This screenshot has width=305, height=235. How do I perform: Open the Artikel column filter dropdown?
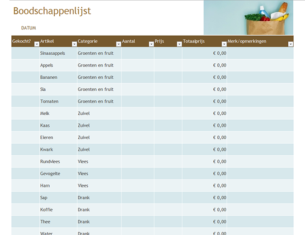coord(74,44)
